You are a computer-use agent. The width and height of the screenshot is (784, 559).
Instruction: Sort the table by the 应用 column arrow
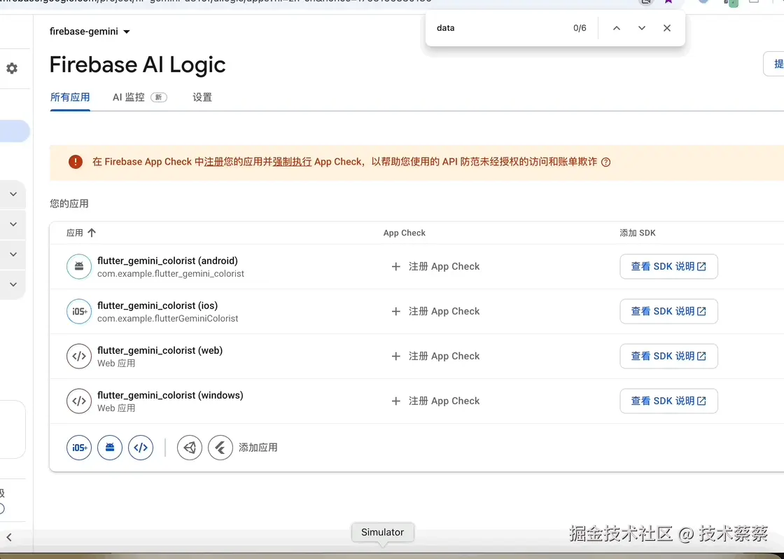92,233
